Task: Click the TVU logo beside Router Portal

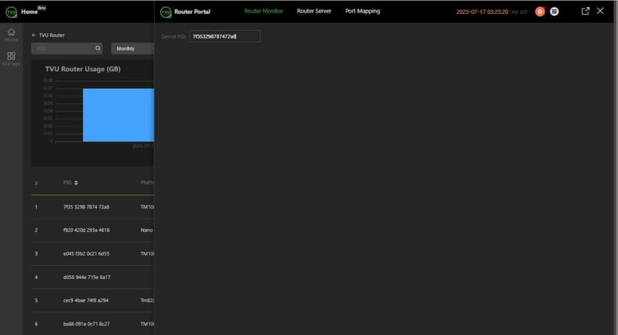Action: coord(166,12)
